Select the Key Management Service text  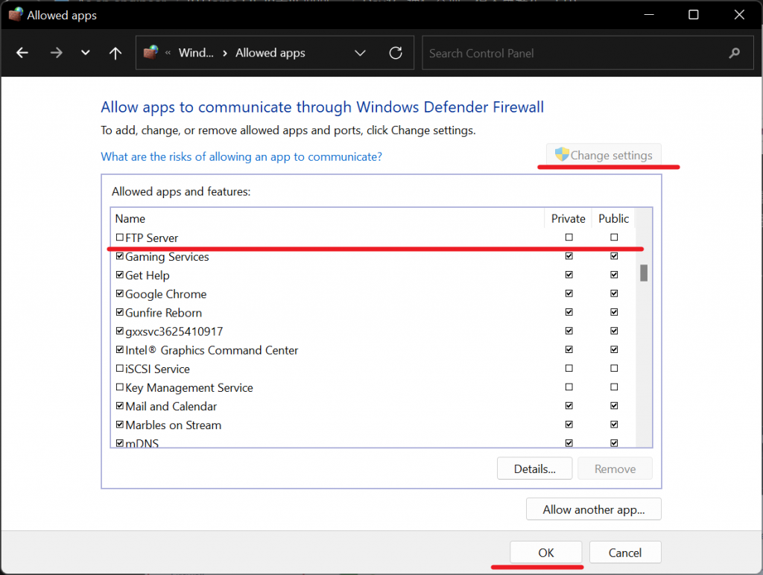[x=189, y=388]
